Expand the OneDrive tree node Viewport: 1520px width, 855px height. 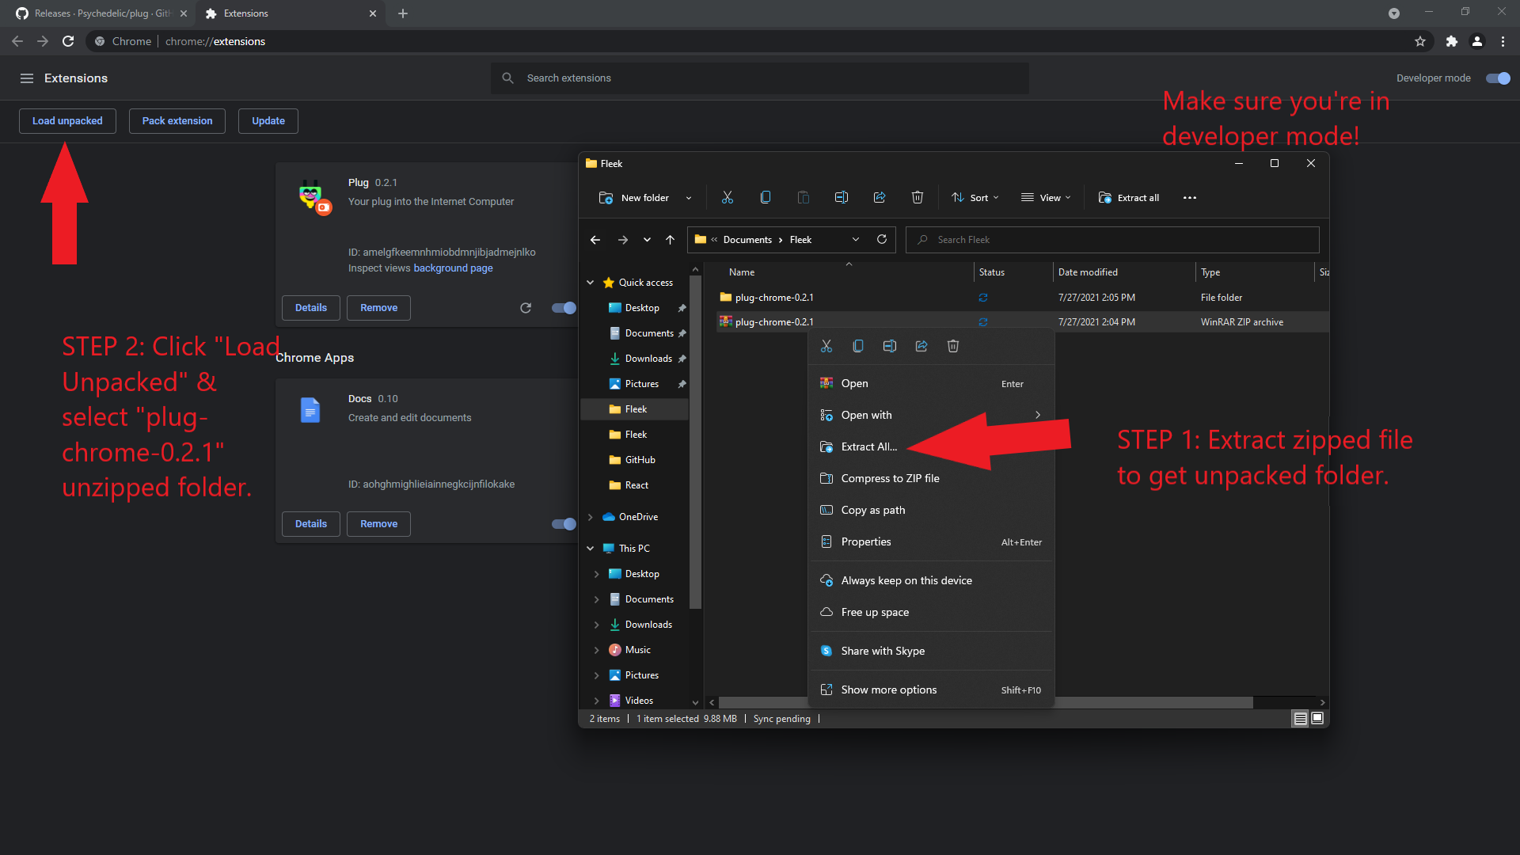tap(590, 517)
